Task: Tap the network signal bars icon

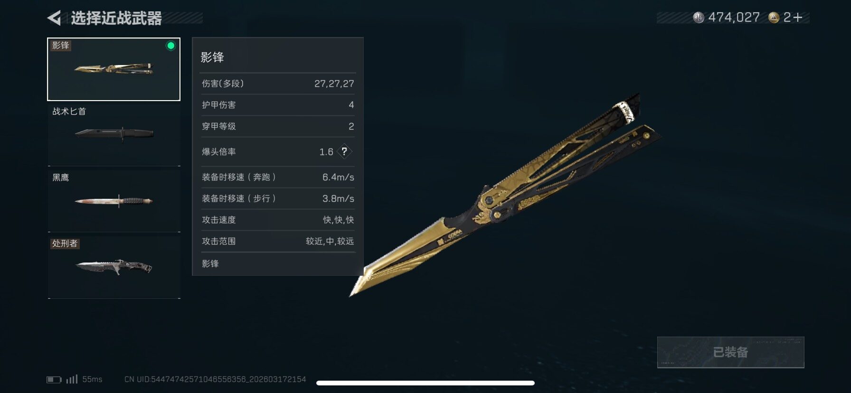Action: point(72,379)
